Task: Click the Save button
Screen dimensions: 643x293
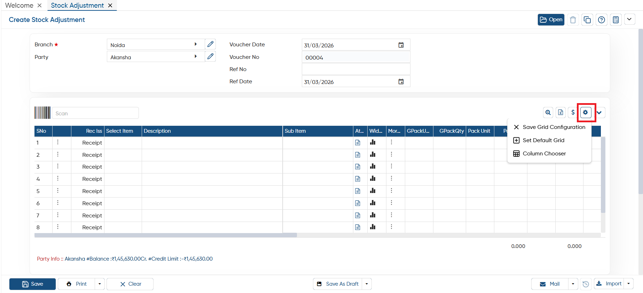Action: [32, 284]
